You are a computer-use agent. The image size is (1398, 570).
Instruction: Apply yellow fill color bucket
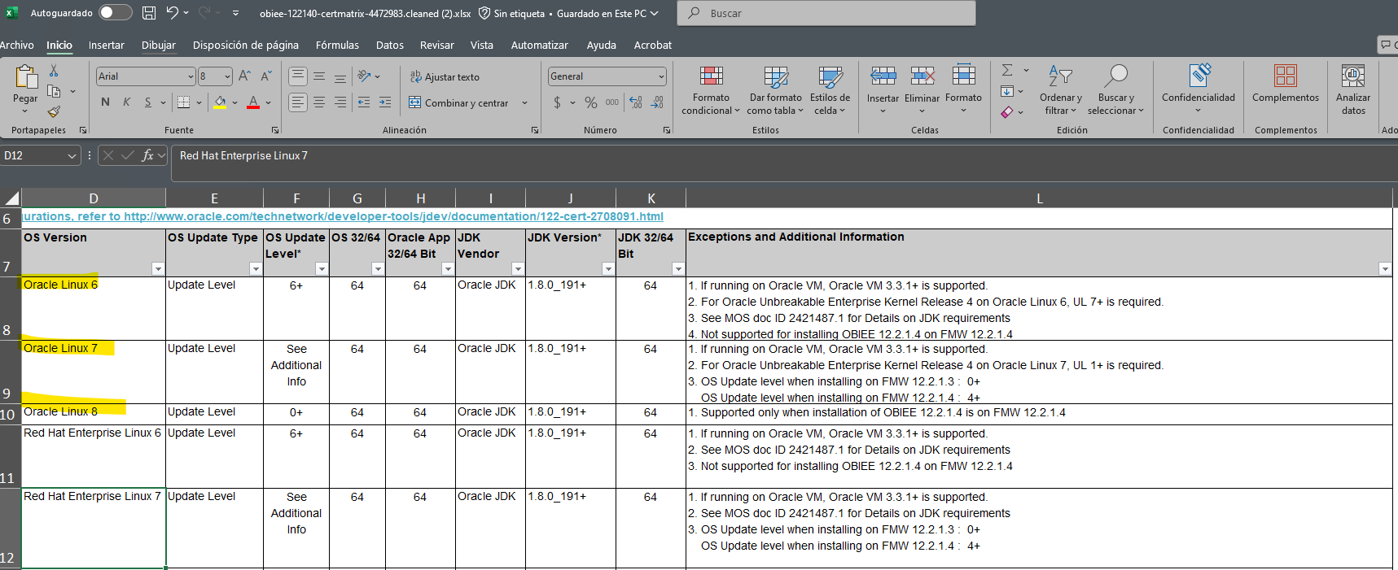(220, 102)
